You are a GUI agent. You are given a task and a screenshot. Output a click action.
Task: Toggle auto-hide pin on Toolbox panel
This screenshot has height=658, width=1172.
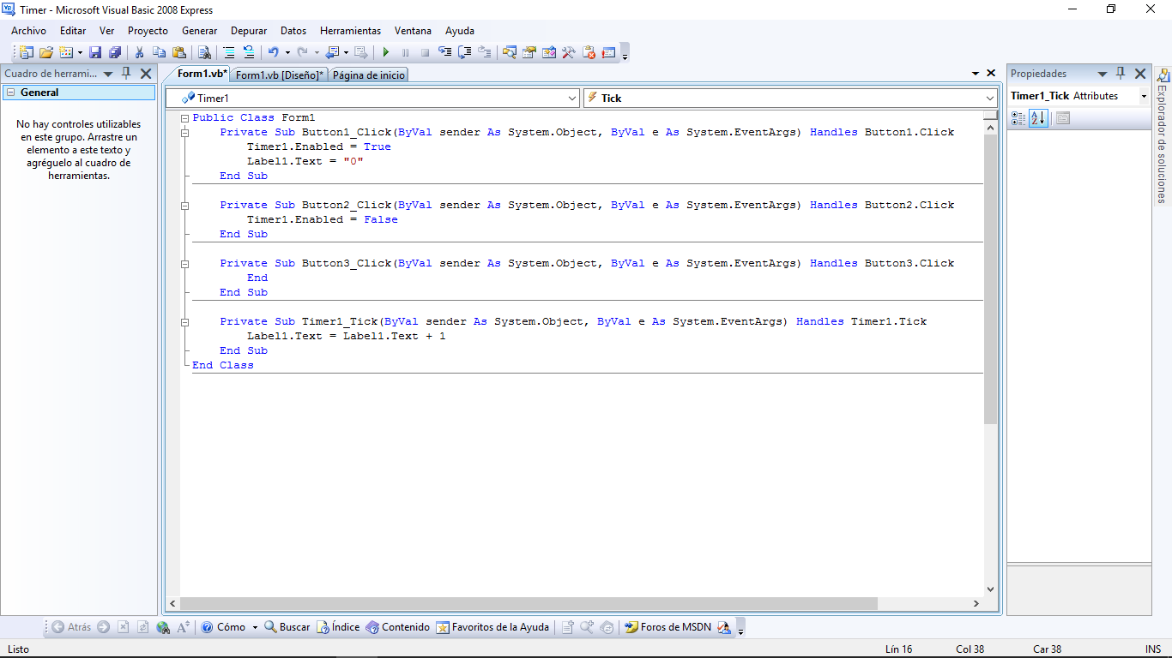coord(126,74)
